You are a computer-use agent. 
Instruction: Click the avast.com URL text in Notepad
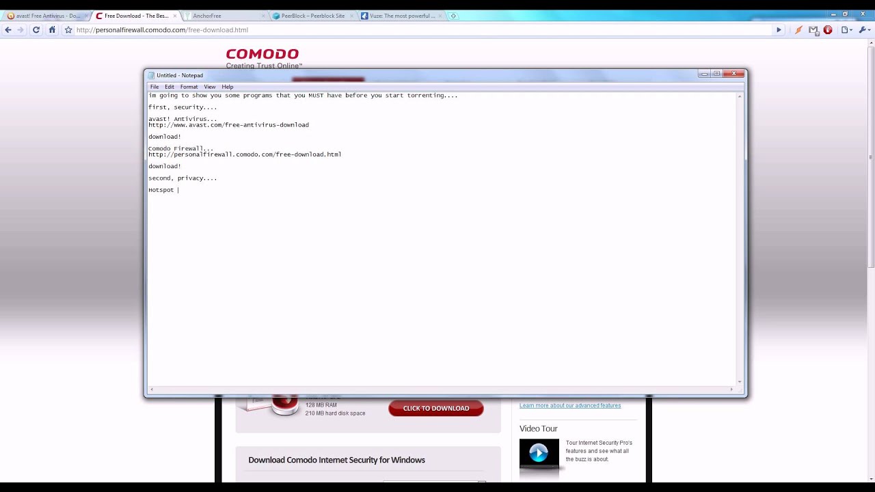[x=228, y=125]
